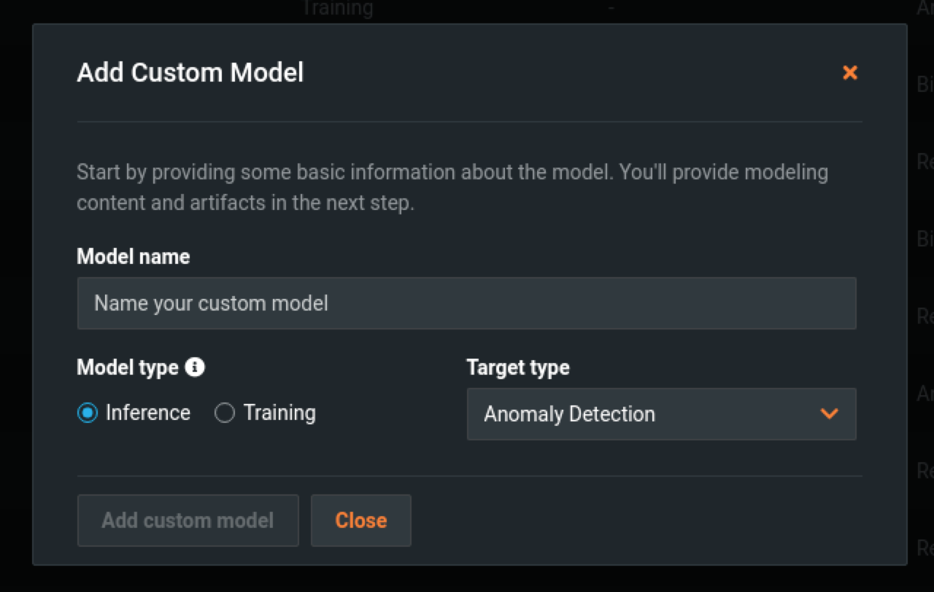Click the 'Name your custom model' placeholder
934x592 pixels.
(211, 303)
